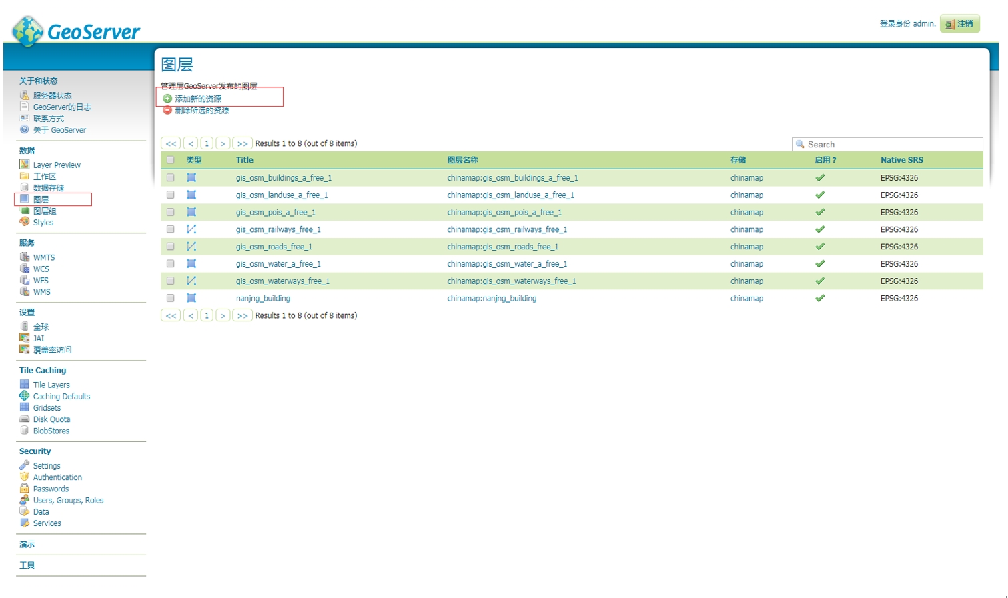Click the red remove selected resources icon
Image resolution: width=1008 pixels, height=598 pixels.
pyautogui.click(x=167, y=110)
